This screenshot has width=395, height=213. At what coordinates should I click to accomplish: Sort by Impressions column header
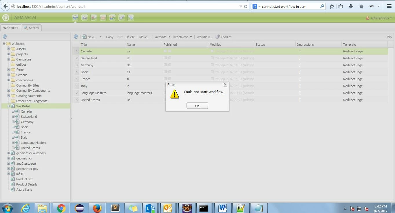[319, 45]
